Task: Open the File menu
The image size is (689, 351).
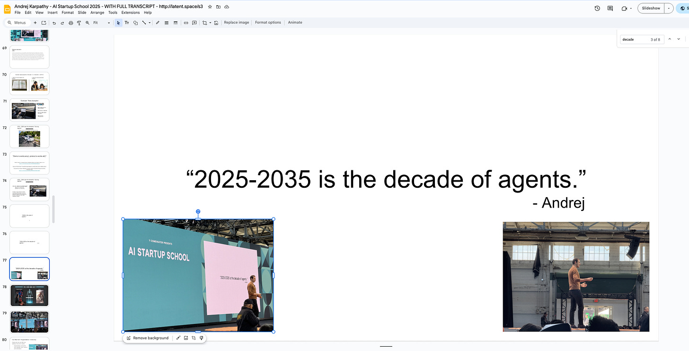Action: (x=18, y=13)
